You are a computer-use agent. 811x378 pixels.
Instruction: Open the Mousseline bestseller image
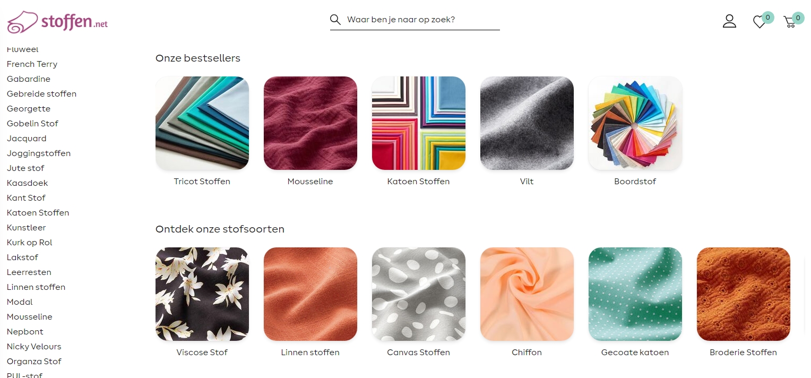pyautogui.click(x=310, y=123)
